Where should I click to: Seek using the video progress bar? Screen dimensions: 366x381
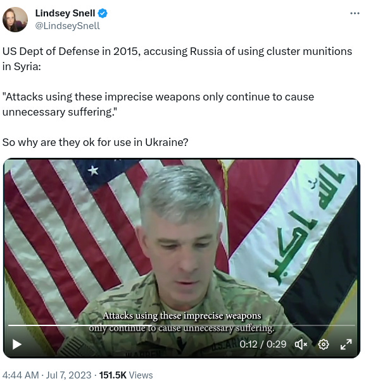click(x=182, y=325)
